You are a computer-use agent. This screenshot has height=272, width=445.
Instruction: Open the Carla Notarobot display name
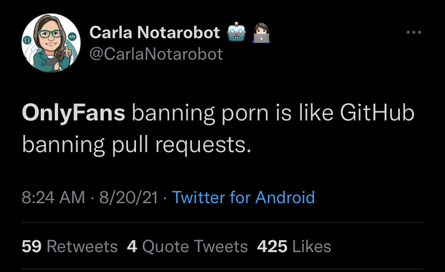(x=155, y=33)
